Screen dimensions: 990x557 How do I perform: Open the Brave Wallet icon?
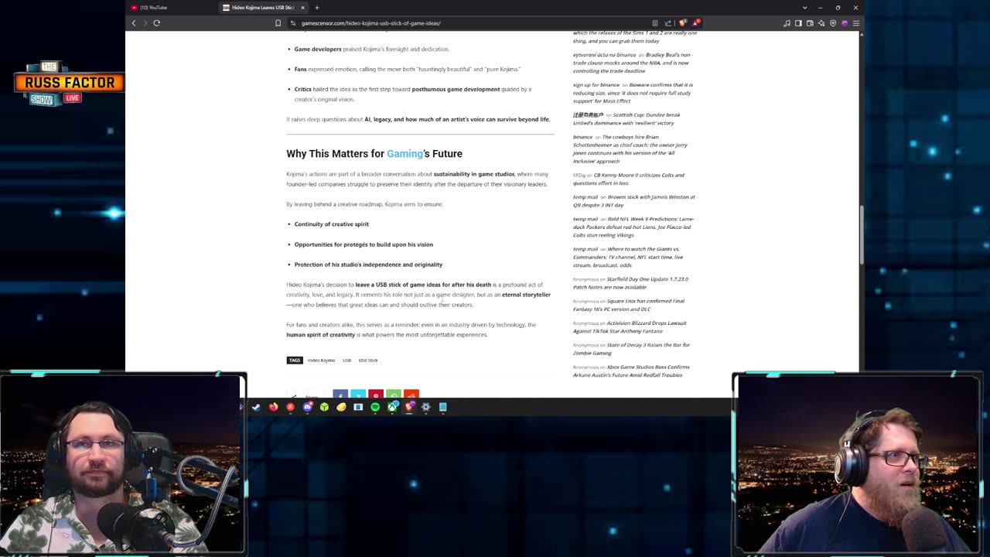[810, 23]
